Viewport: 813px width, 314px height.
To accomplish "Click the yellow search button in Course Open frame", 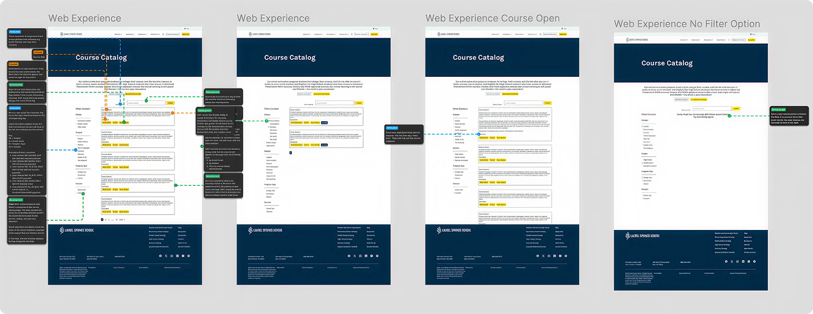I will (548, 103).
